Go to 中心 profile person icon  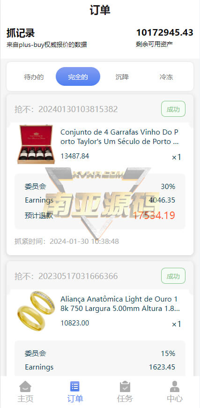[x=175, y=386]
